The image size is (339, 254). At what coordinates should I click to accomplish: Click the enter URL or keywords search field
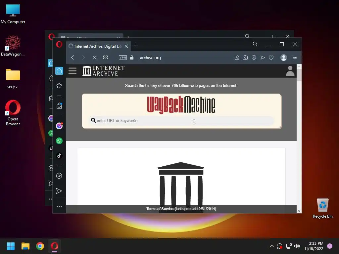(x=182, y=120)
